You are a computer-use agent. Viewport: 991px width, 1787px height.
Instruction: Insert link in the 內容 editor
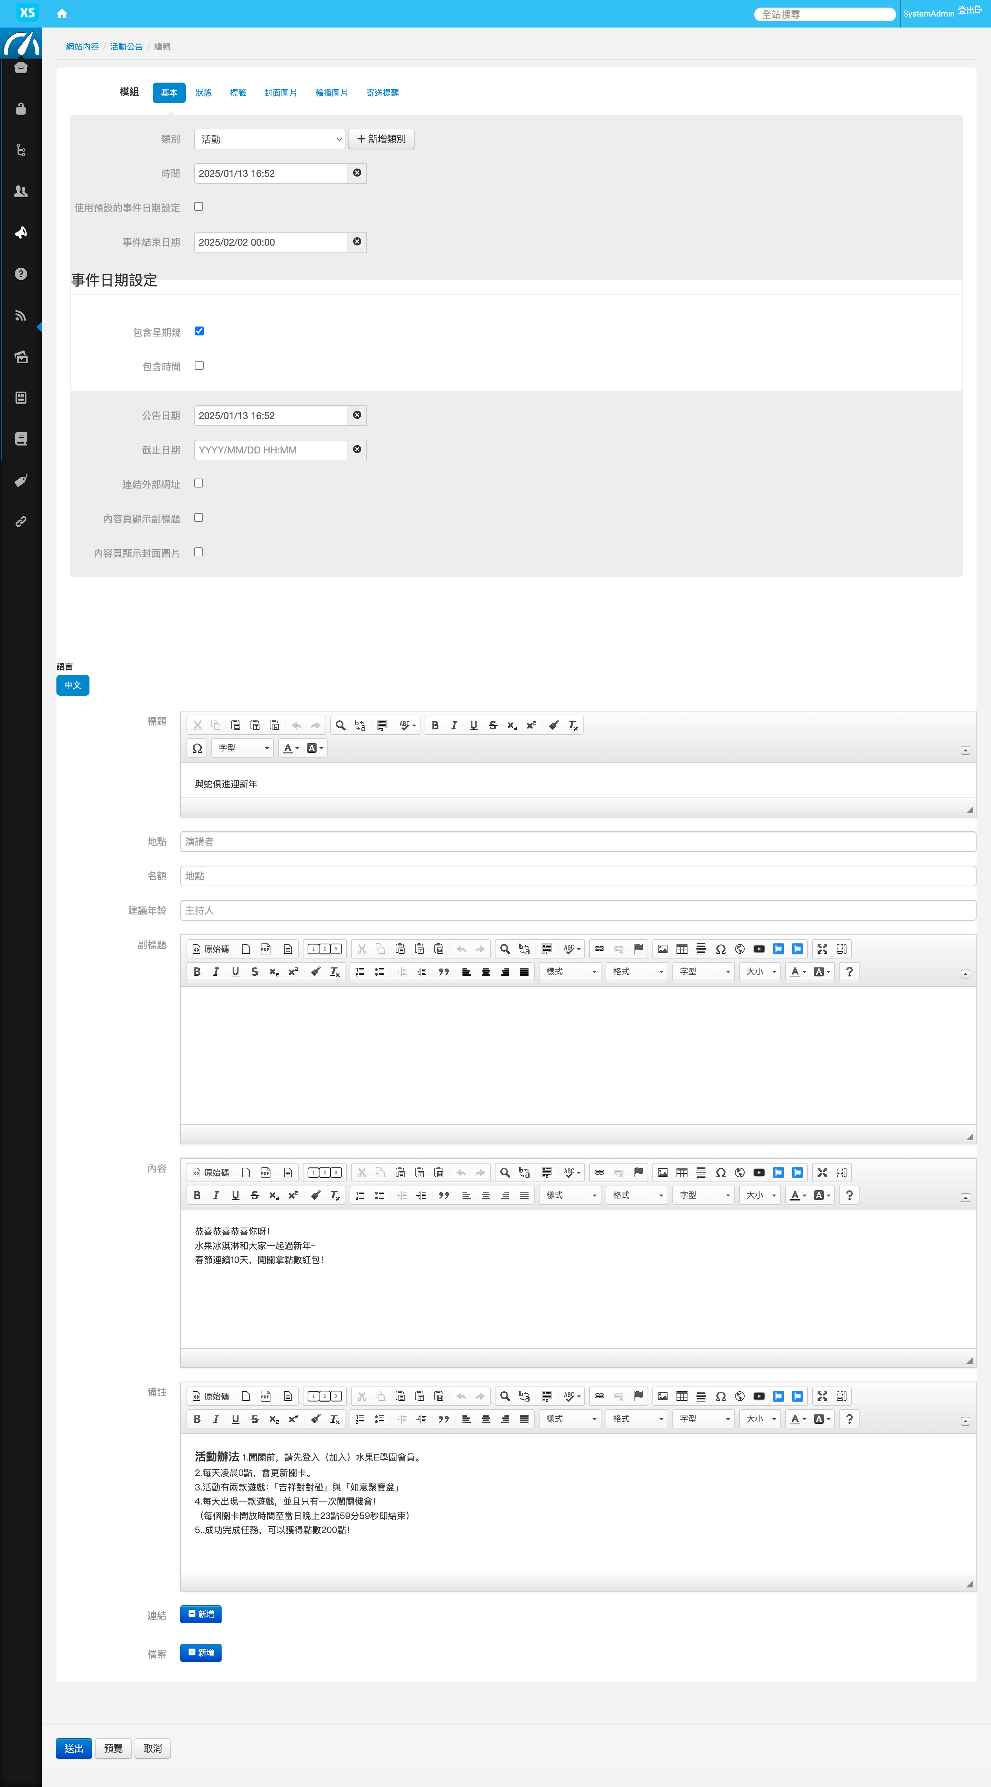[x=600, y=1173]
